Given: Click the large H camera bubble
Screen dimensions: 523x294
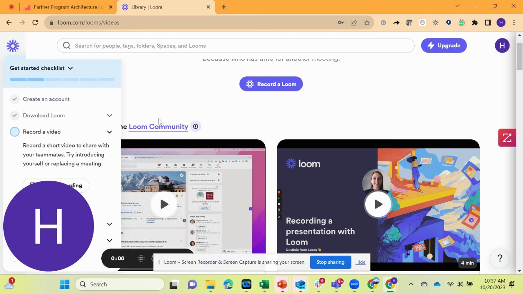Looking at the screenshot, I should tap(49, 226).
